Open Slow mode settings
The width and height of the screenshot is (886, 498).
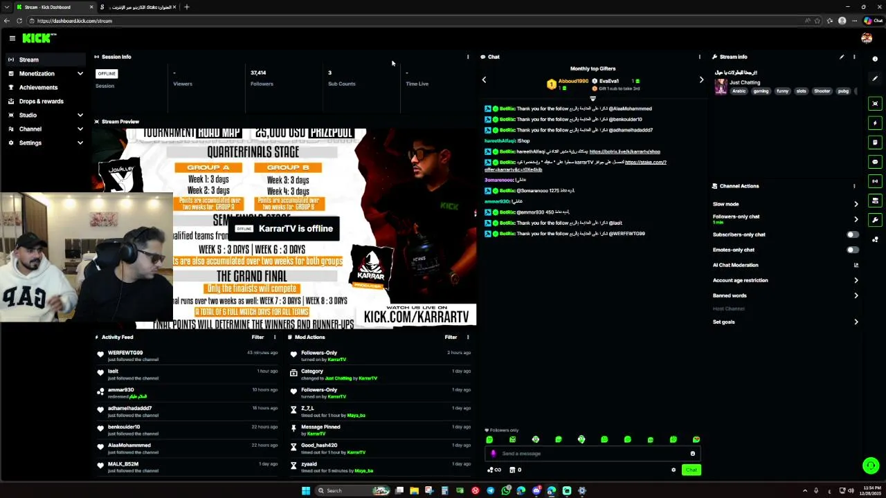pyautogui.click(x=786, y=204)
